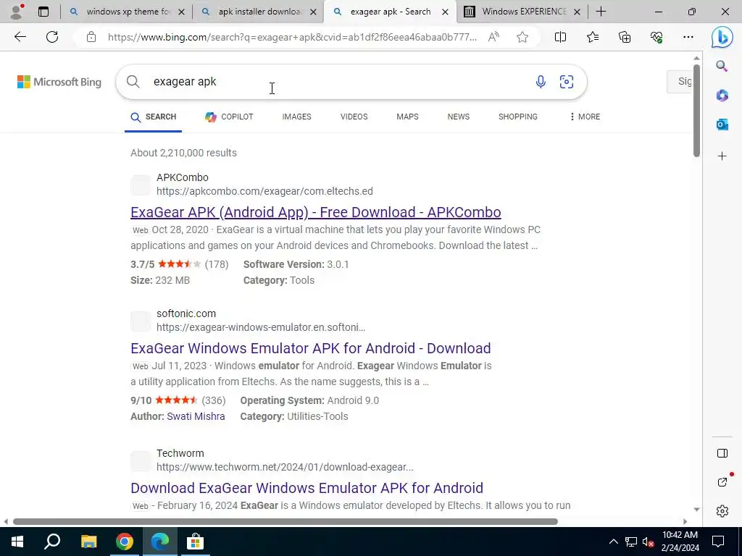Open Microsoft Store from taskbar
The image size is (742, 556).
195,542
